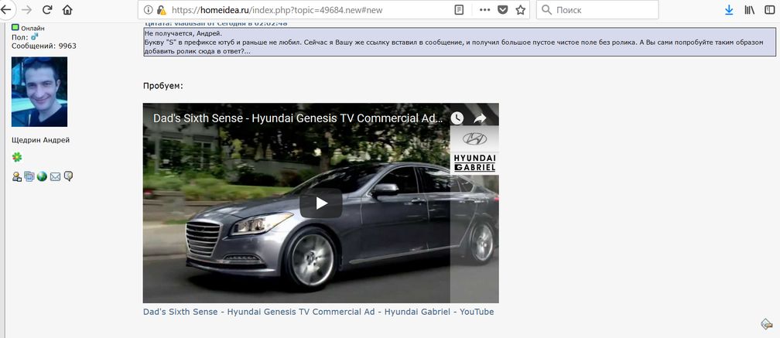The image size is (780, 338).
Task: Reload the page
Action: click(x=47, y=10)
